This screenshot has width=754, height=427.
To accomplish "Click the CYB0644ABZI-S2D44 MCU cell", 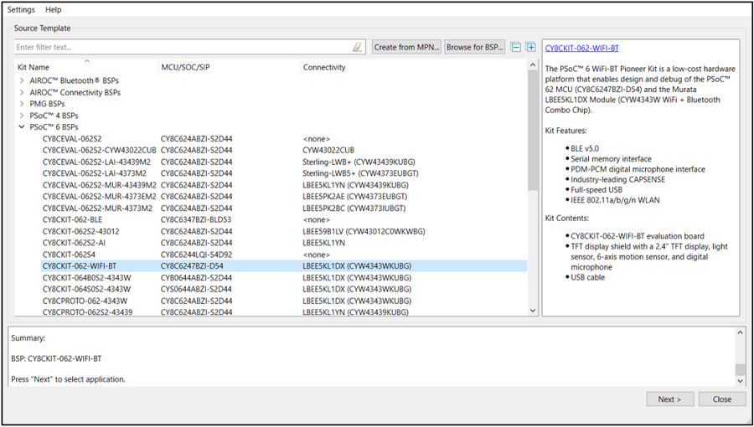I will coord(196,278).
